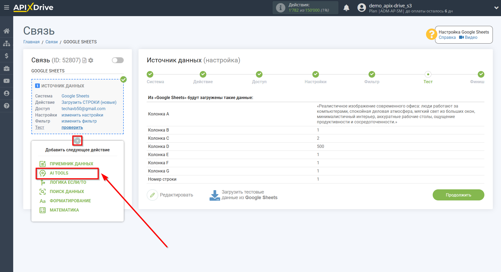This screenshot has height=272, width=501.
Task: Click the Настройки step checkmark
Action: coord(316,74)
